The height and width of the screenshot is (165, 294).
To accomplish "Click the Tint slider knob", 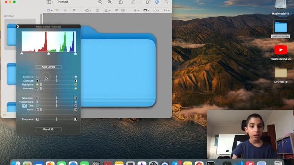I will click(57, 106).
